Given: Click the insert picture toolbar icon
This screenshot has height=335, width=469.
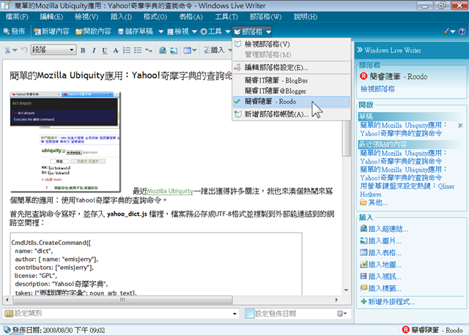Looking at the screenshot, I should [x=174, y=50].
